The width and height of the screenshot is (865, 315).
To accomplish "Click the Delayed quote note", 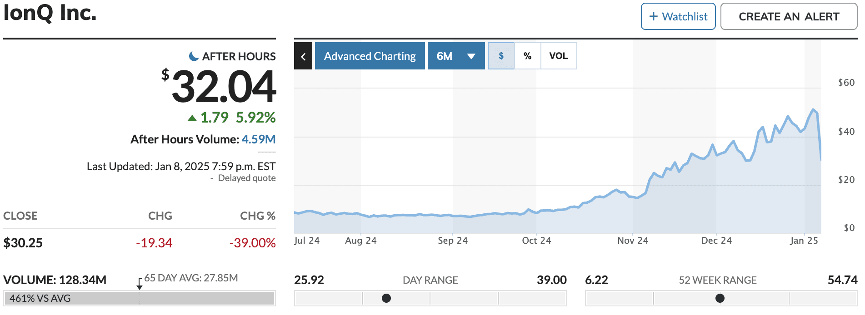I will 246,178.
